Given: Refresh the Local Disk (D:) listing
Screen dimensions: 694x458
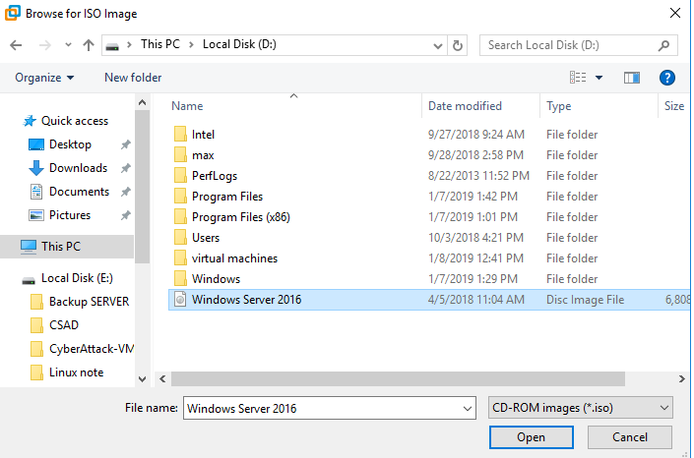Looking at the screenshot, I should click(x=458, y=45).
